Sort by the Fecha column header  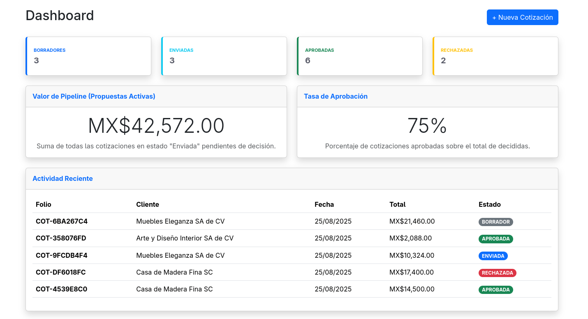pyautogui.click(x=324, y=204)
